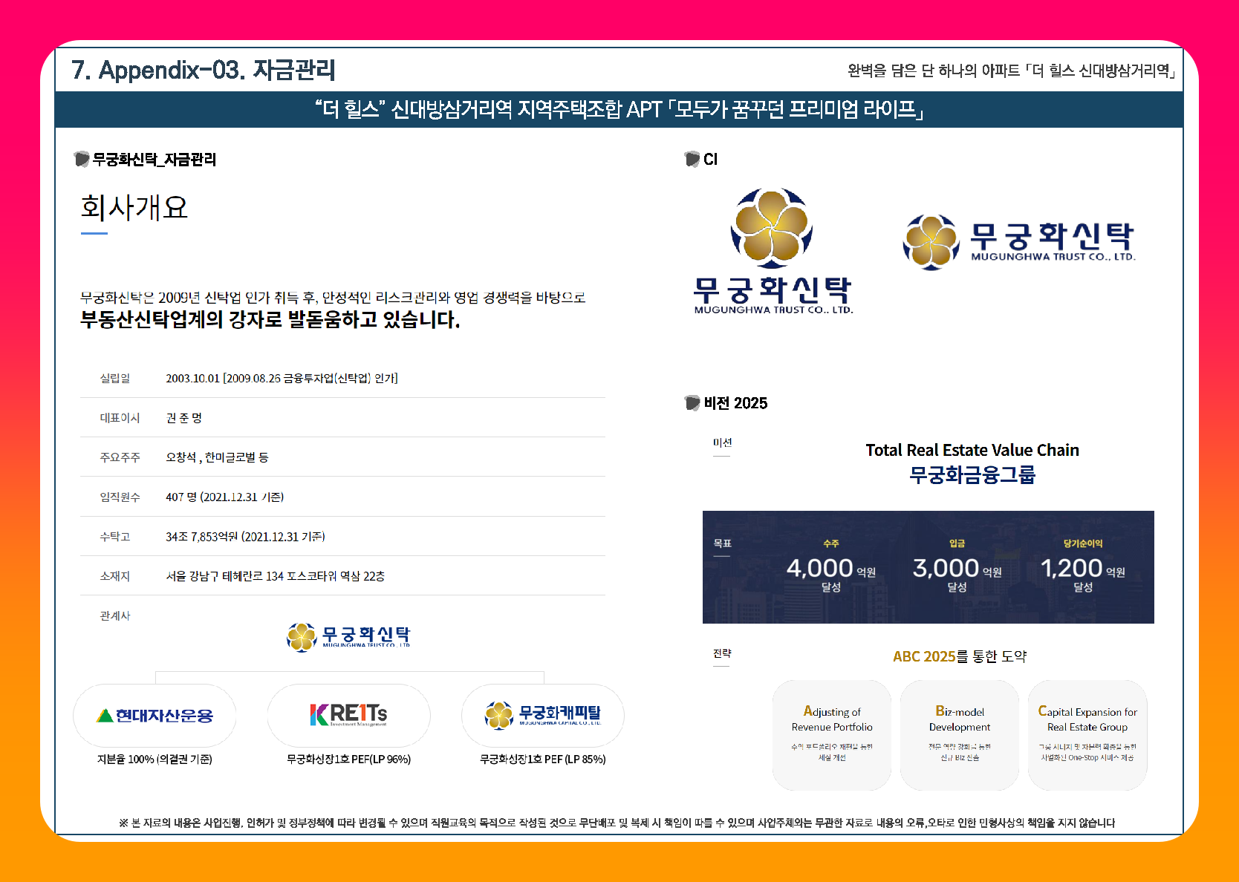The image size is (1239, 882).
Task: Open the Adjusting of Revenue Portfolio card
Action: point(832,735)
